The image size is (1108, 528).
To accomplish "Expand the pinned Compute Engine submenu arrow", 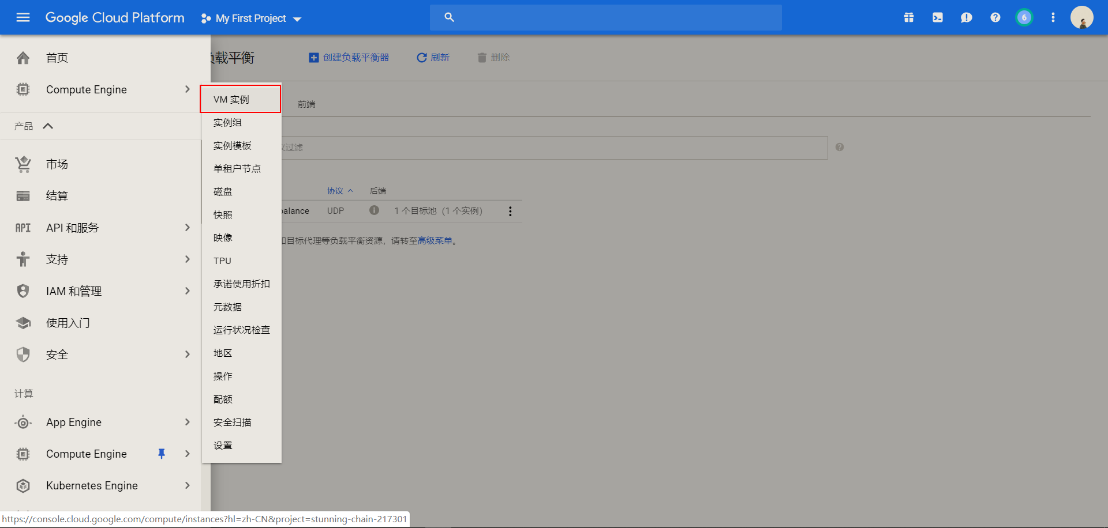I will pyautogui.click(x=187, y=454).
